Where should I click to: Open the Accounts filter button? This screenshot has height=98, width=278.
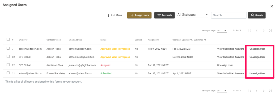(x=164, y=15)
